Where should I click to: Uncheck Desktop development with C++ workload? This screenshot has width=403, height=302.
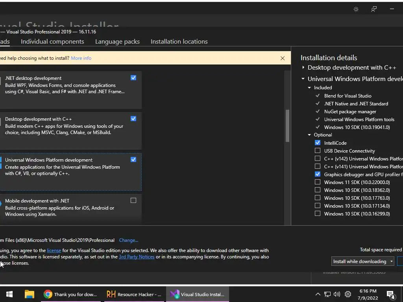click(x=133, y=119)
